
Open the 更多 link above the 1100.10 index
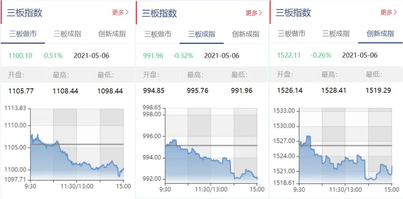click(120, 12)
